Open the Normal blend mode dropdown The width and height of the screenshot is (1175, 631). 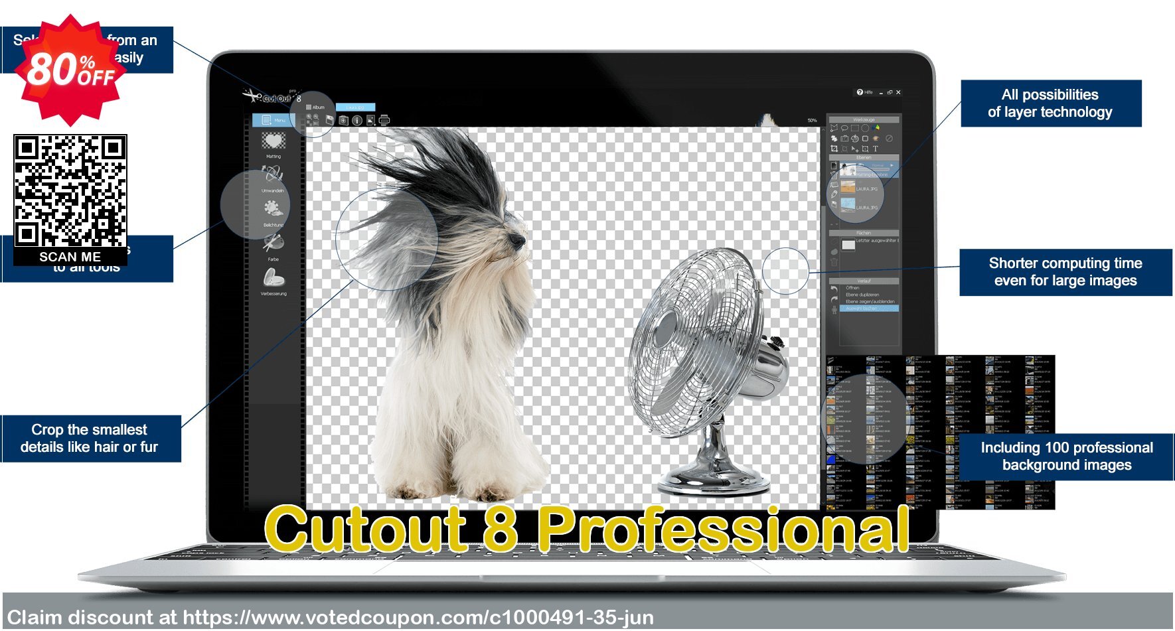coord(883,165)
